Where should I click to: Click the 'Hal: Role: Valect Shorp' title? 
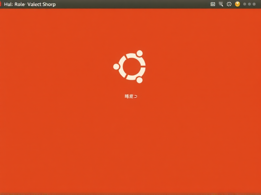click(30, 4)
